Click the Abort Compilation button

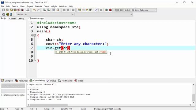point(13,86)
